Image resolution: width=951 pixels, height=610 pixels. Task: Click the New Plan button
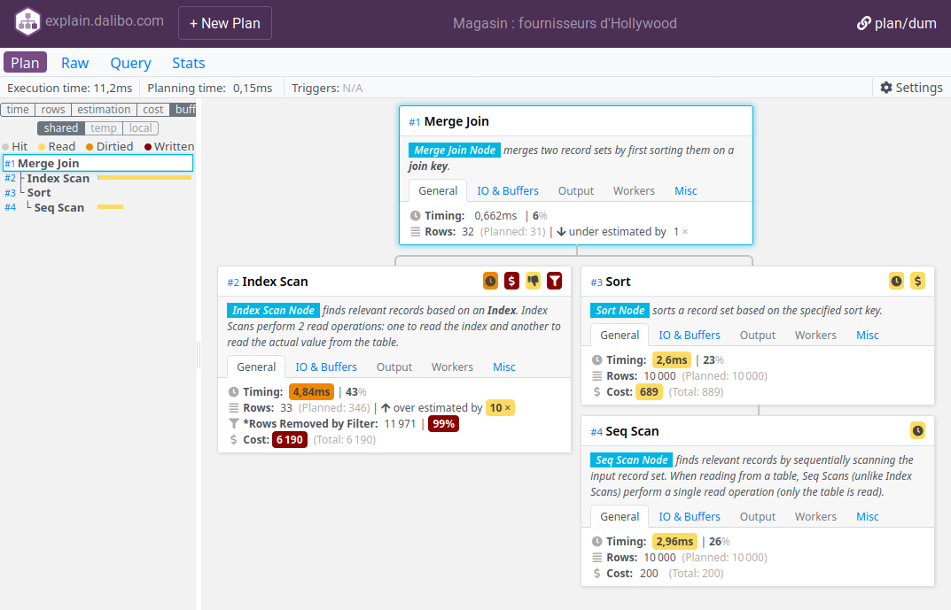point(225,23)
